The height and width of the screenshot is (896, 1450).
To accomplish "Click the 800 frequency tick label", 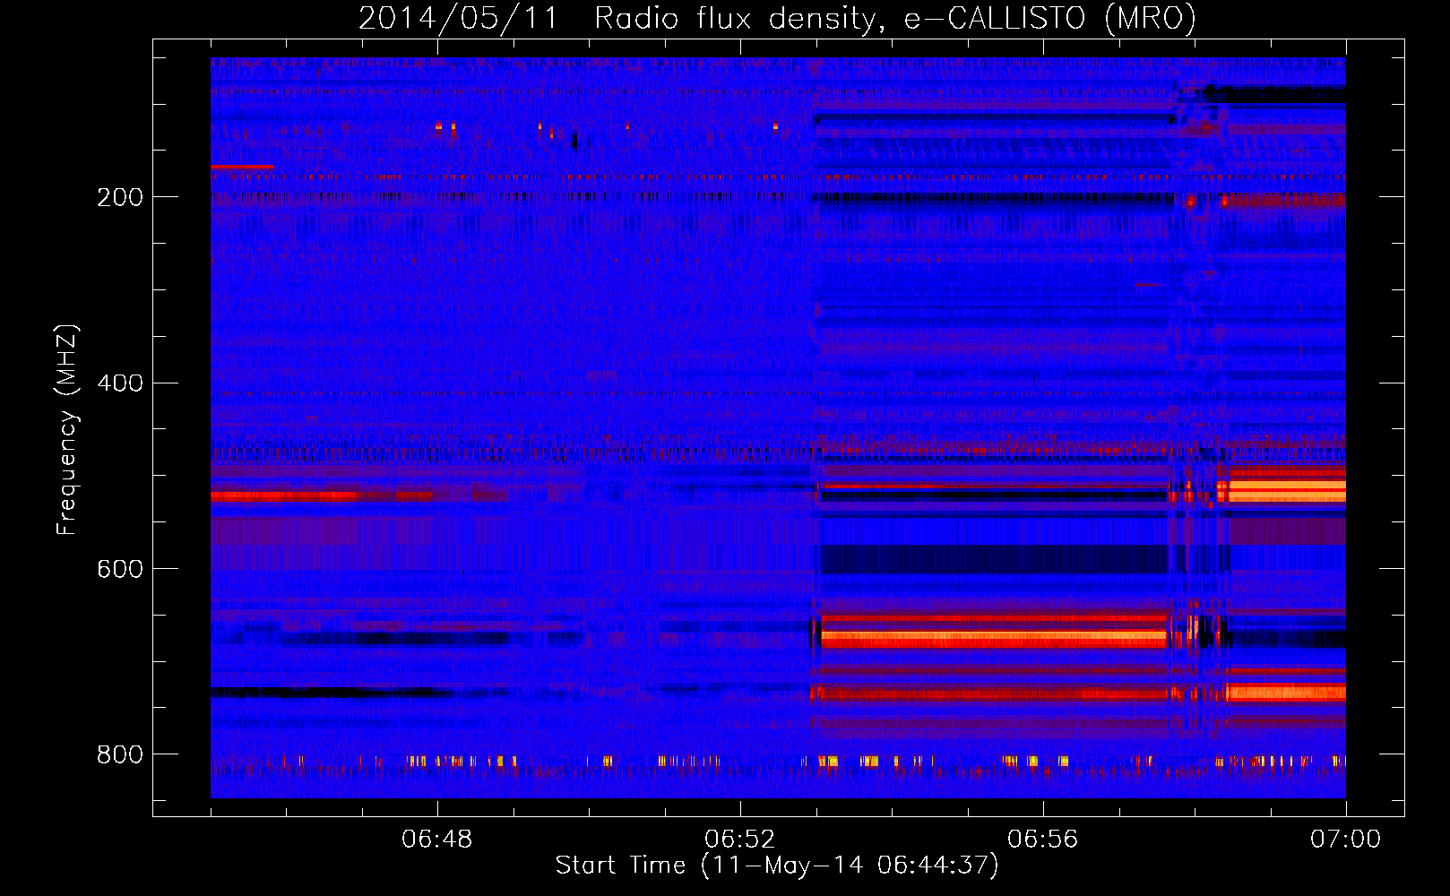I will (x=120, y=754).
